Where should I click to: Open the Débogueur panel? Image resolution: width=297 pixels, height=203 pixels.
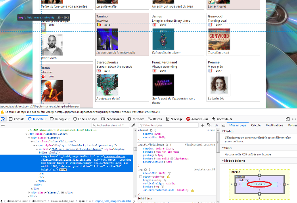pyautogui.click(x=59, y=119)
